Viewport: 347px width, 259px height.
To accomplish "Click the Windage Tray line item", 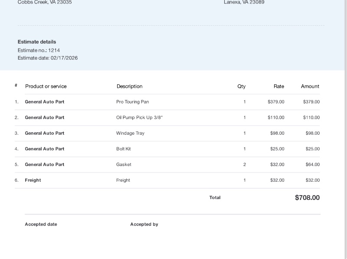I will [130, 133].
